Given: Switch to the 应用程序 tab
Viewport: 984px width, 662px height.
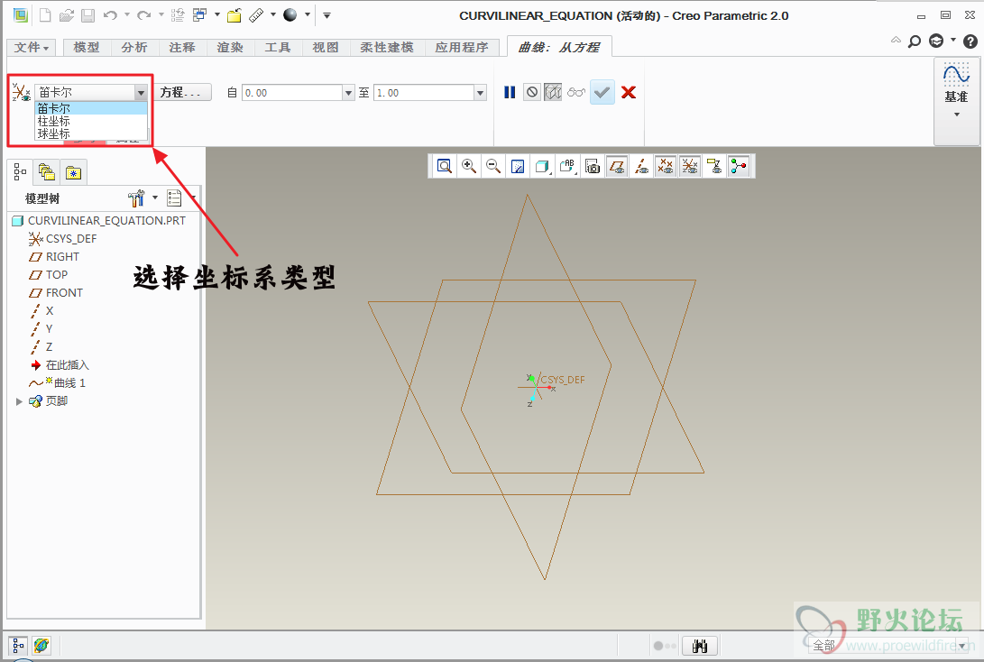Looking at the screenshot, I should [x=462, y=47].
